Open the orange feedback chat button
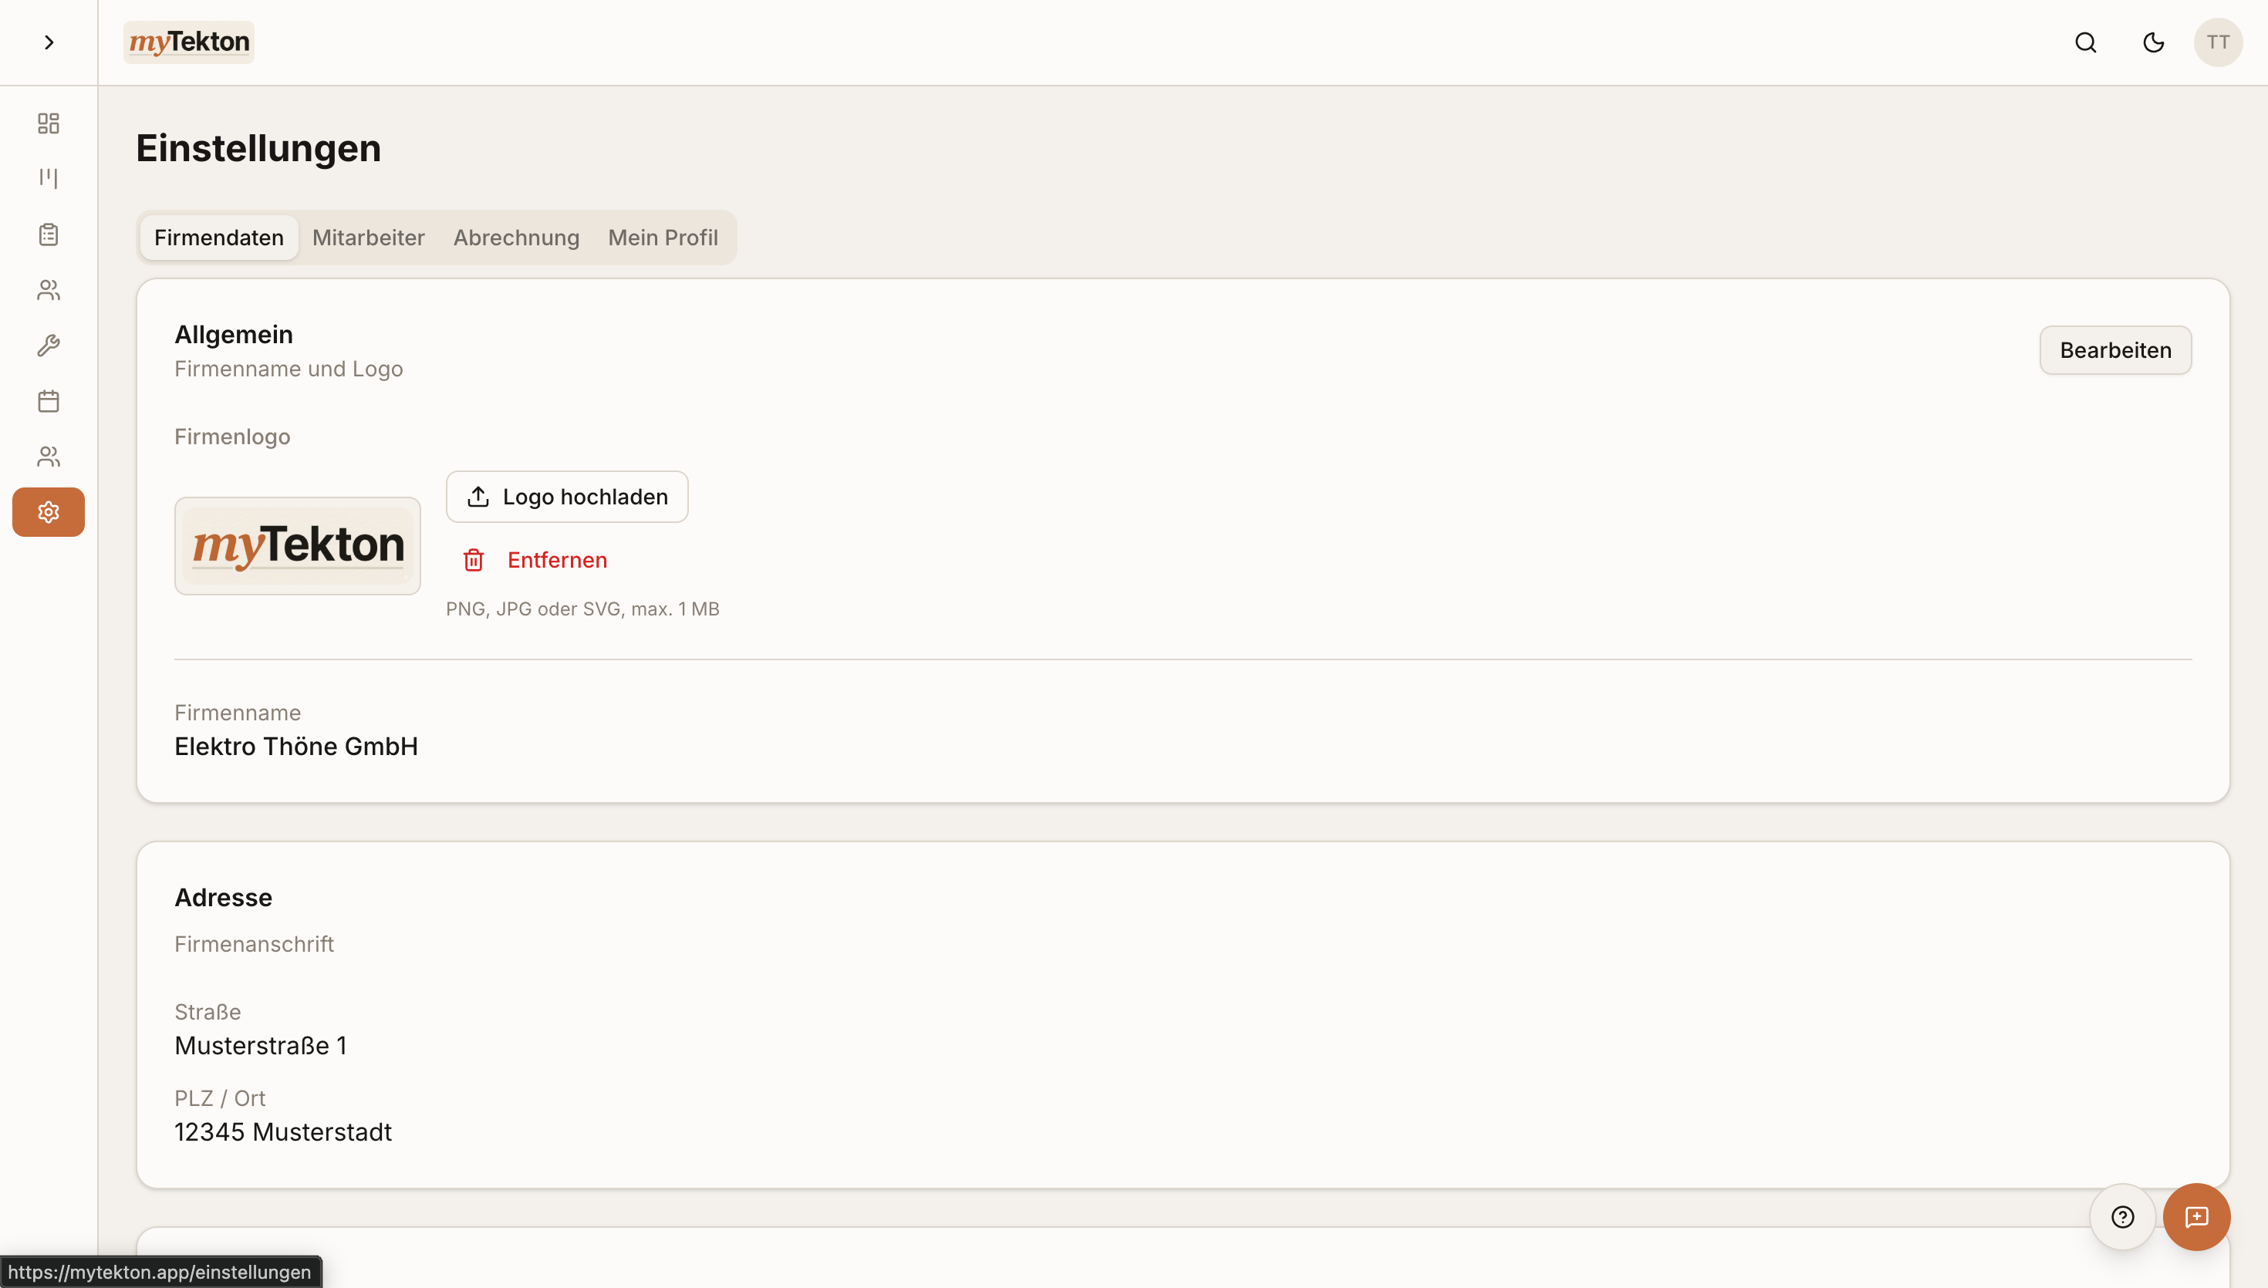Screen dimensions: 2268x1288 [x=2196, y=1217]
